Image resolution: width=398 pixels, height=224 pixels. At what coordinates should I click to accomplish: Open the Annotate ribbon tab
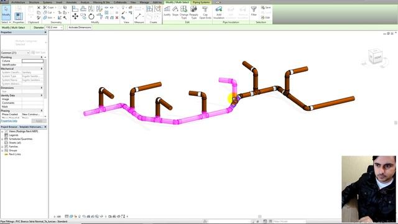click(x=72, y=2)
